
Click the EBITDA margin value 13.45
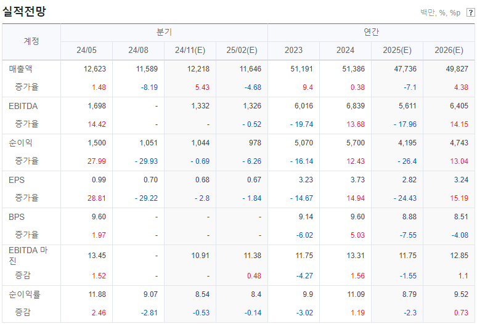click(x=97, y=256)
